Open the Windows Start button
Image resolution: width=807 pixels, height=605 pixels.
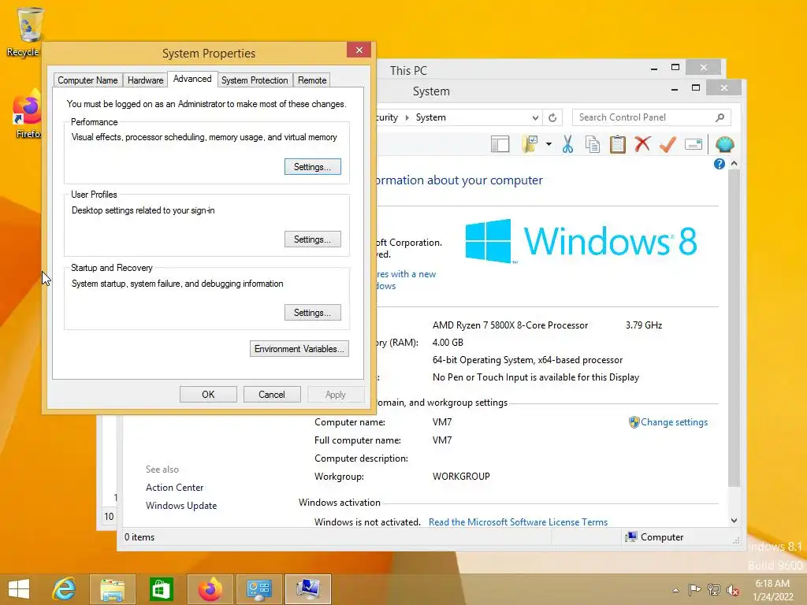19,589
